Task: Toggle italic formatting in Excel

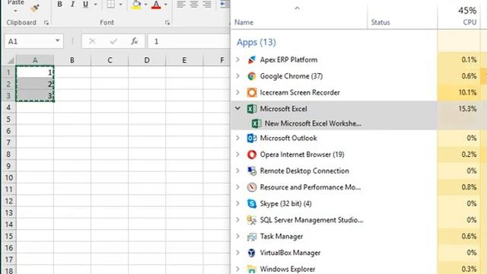Action: [x=73, y=5]
